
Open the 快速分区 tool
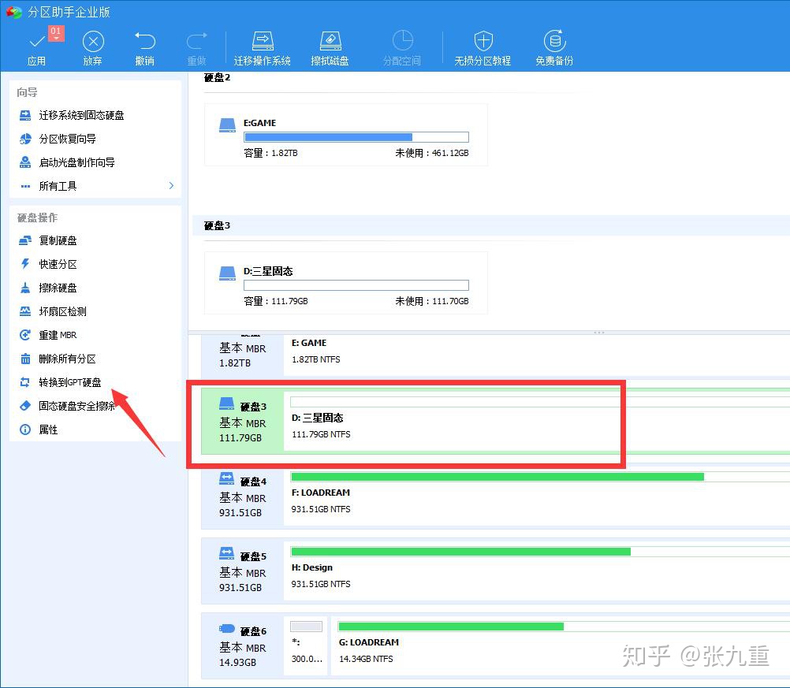(55, 264)
